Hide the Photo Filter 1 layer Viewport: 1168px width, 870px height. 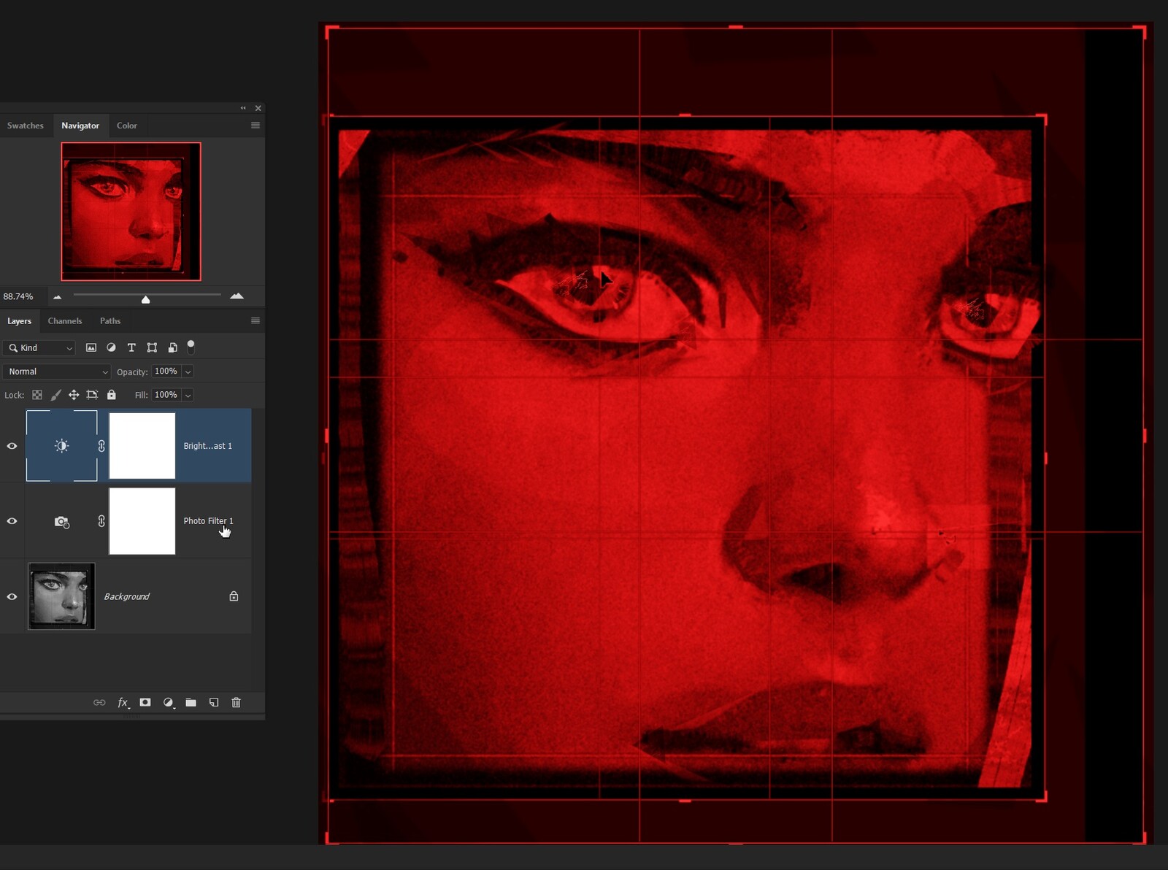click(12, 521)
